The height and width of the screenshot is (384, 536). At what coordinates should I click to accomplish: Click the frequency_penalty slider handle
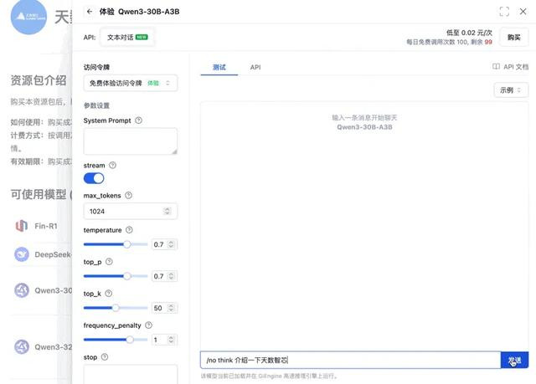tap(130, 340)
